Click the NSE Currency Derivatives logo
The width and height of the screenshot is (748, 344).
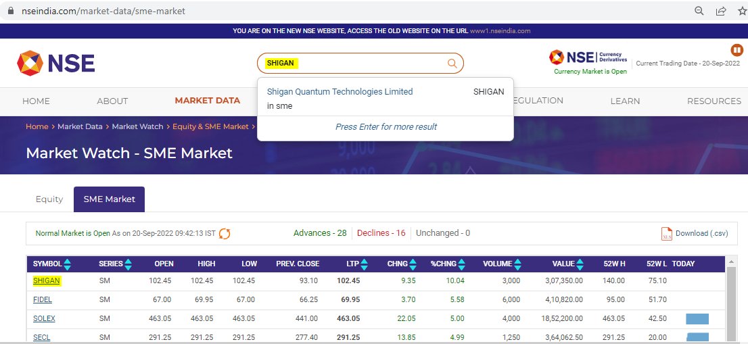coord(588,57)
